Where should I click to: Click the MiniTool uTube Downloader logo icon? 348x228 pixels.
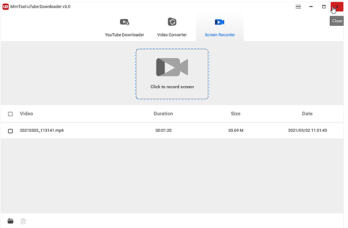[x=5, y=6]
